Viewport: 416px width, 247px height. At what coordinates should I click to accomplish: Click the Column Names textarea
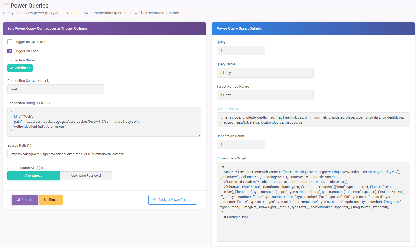click(x=313, y=120)
